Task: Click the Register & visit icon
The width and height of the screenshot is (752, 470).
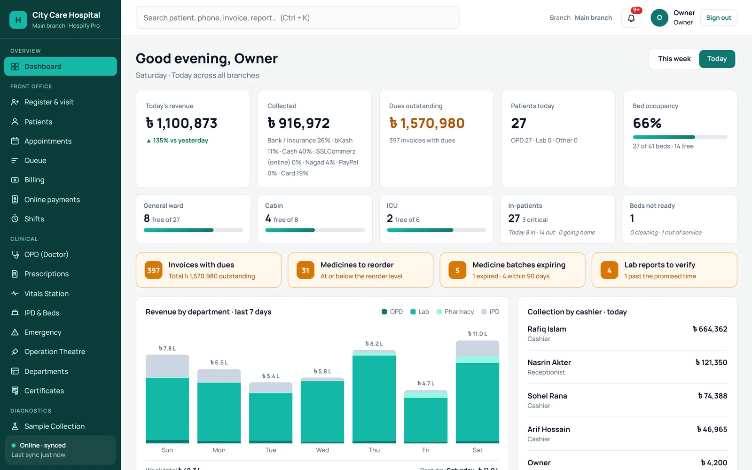Action: point(15,102)
